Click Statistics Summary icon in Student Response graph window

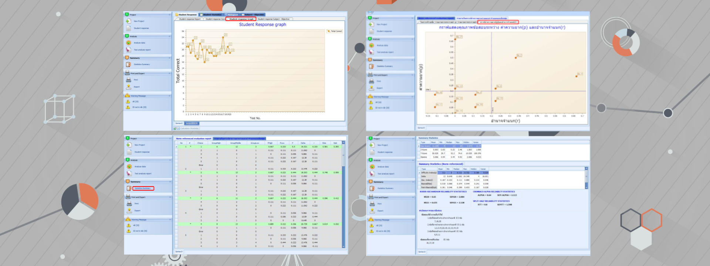128,64
